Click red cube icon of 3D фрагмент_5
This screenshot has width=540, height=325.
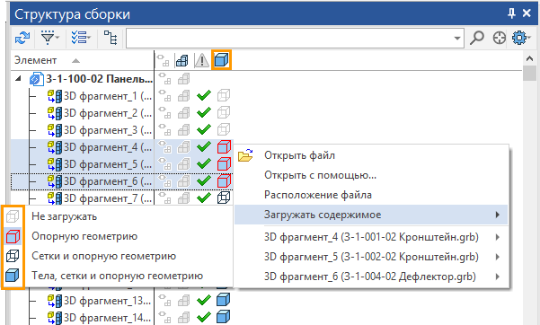click(x=224, y=164)
